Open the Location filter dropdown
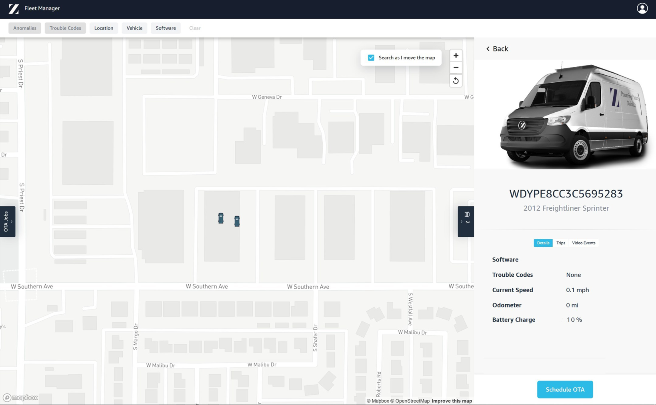This screenshot has height=405, width=656. [x=104, y=28]
